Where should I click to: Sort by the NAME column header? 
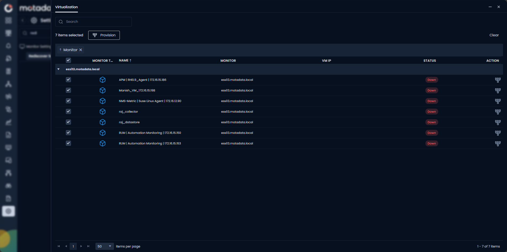[x=125, y=60]
